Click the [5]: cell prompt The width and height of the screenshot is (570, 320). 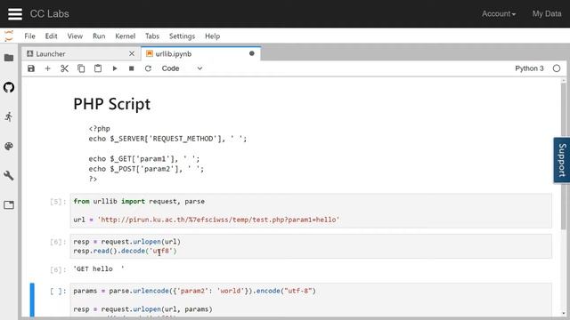(x=58, y=202)
